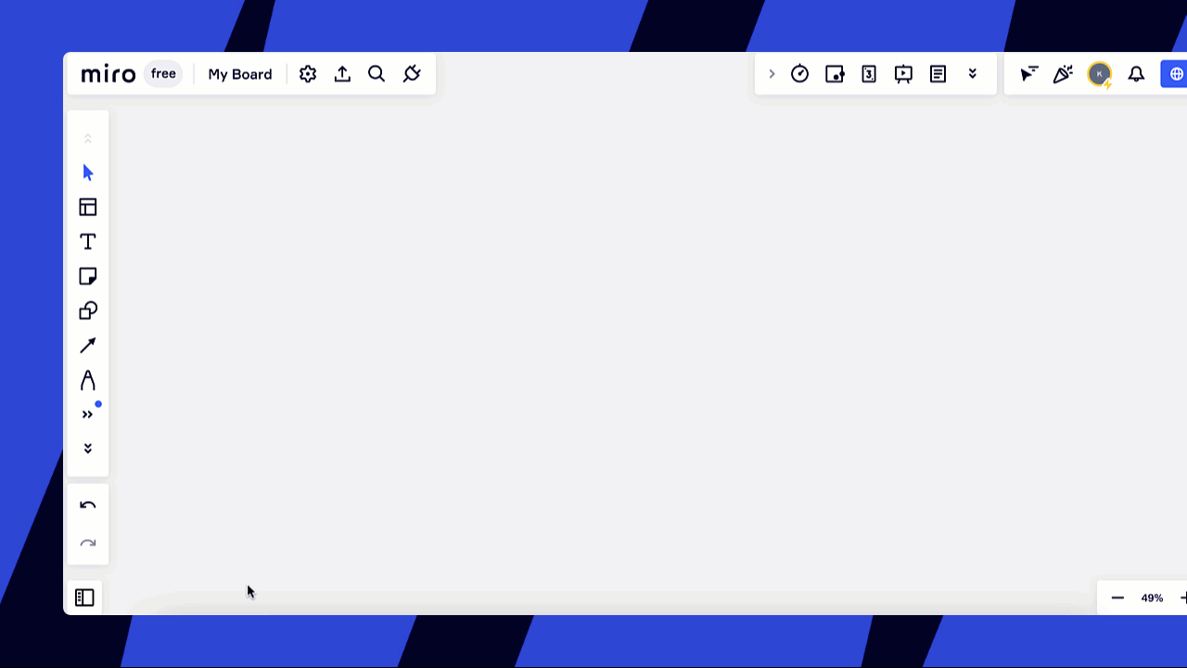Screen dimensions: 1187x668
Task: Open the Shapes tool
Action: pos(87,310)
